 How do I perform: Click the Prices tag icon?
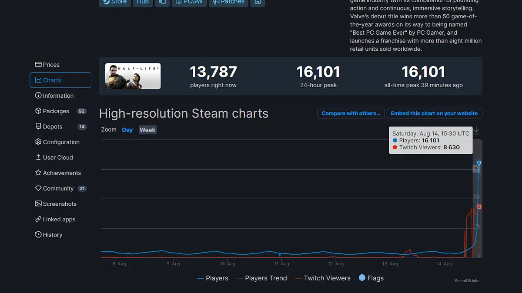click(x=38, y=64)
